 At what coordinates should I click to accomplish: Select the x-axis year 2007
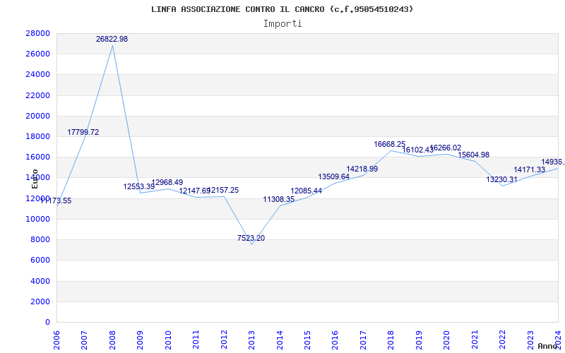tap(84, 340)
